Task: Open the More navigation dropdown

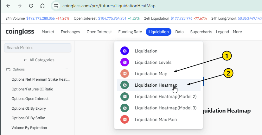Action: tap(237, 32)
